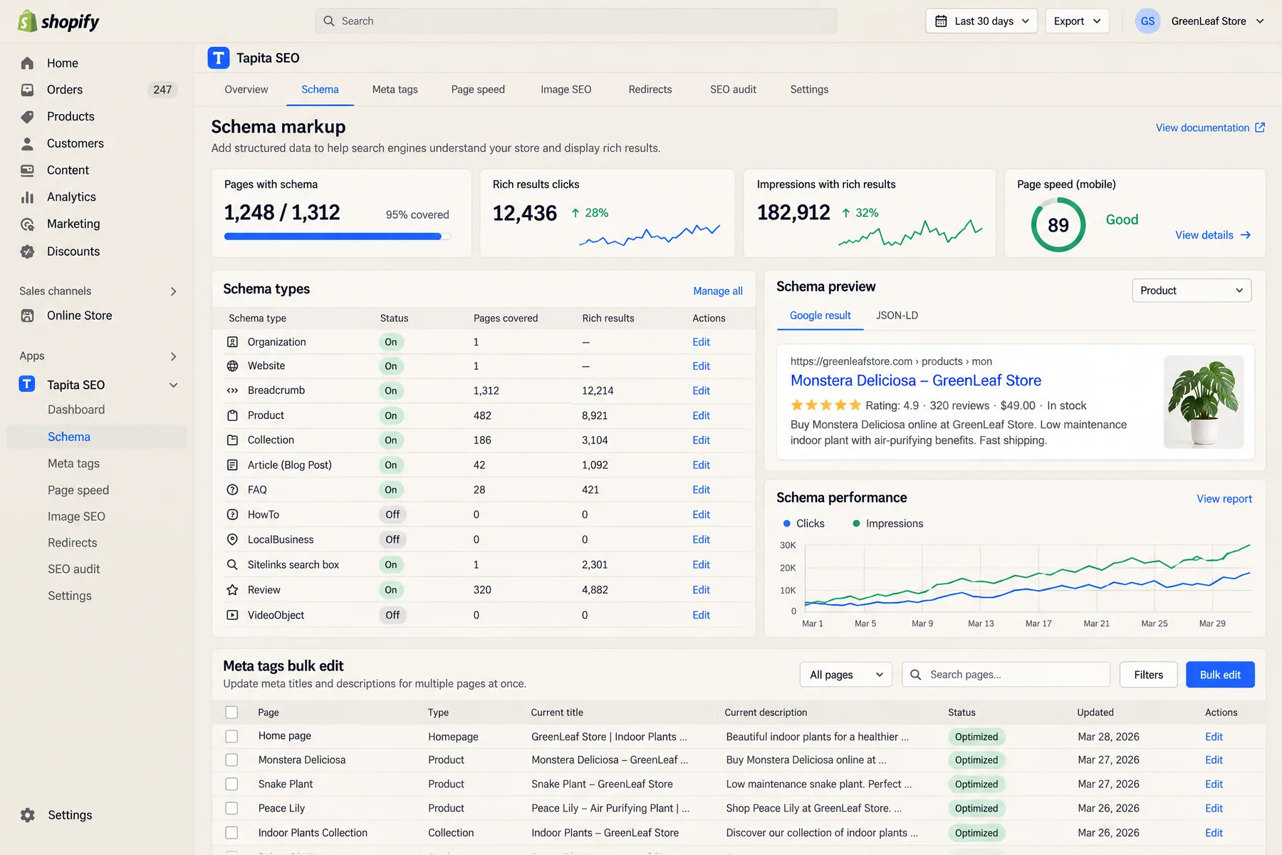
Task: Open the GreenLeaf Store account menu
Action: (1200, 21)
